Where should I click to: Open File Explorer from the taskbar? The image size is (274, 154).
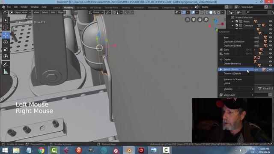(x=16, y=150)
